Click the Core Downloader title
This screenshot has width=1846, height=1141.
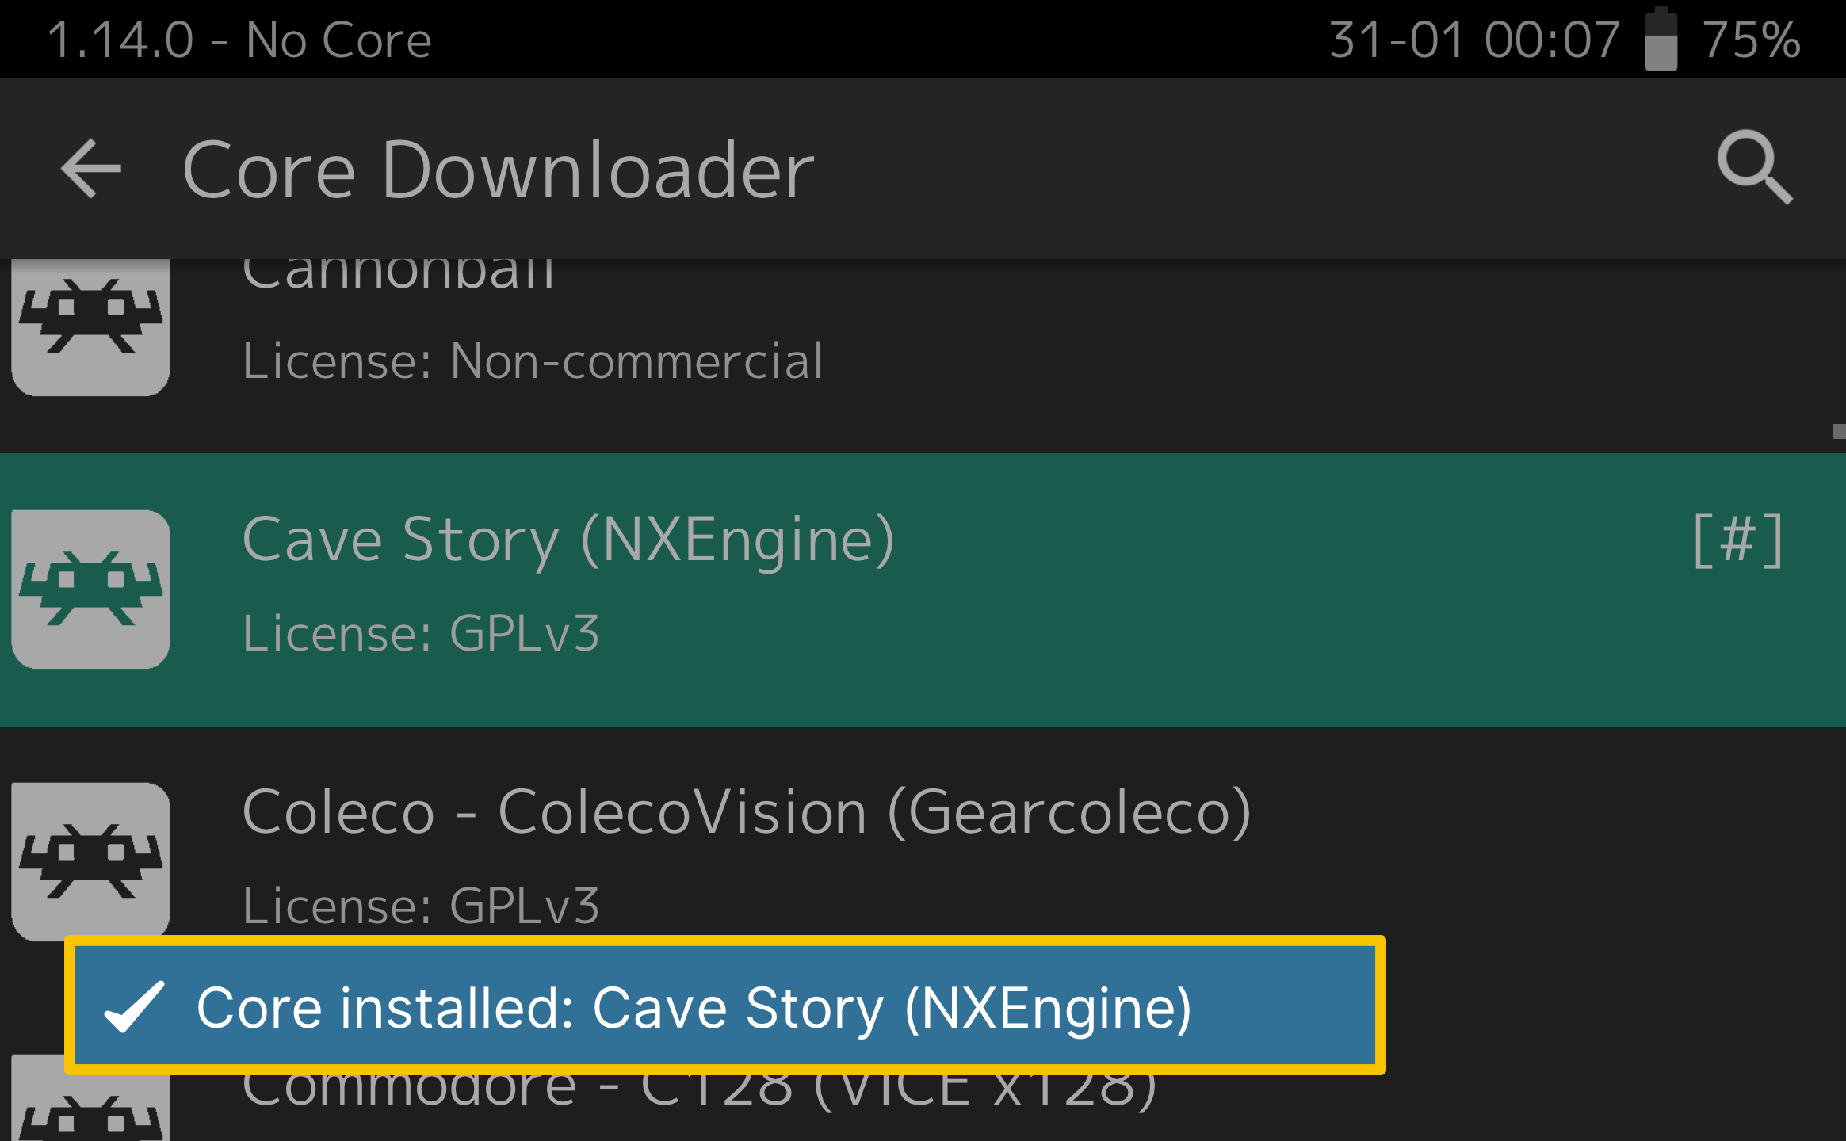point(498,169)
